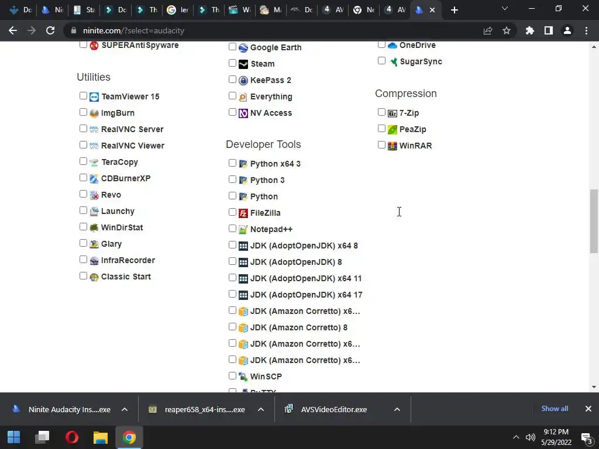Expand reaper658_x64 download options arrow
This screenshot has height=449, width=599.
point(261,409)
